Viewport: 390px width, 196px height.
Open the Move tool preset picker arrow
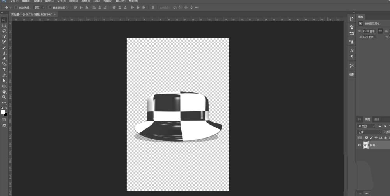click(10, 8)
